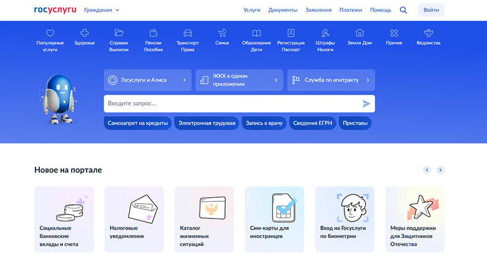The image size is (487, 254).
Task: Show previous items in Новое на портале
Action: (426, 170)
